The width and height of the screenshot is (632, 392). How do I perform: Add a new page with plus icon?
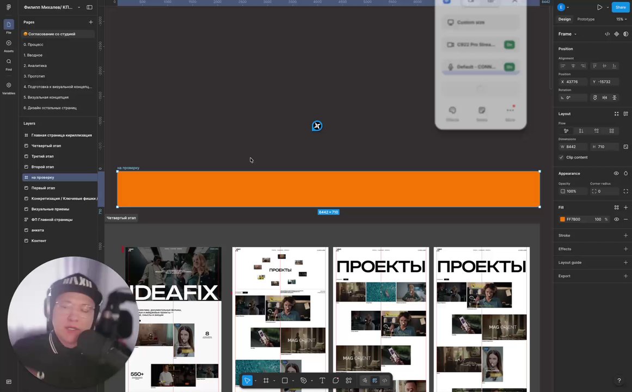tap(91, 22)
